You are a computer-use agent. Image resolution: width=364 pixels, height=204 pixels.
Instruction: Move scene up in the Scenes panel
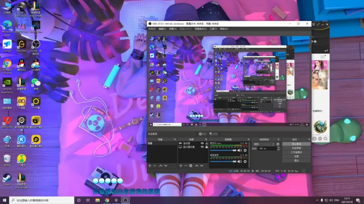[161, 165]
